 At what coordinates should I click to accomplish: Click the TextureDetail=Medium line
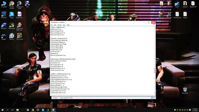pyautogui.click(x=59, y=40)
